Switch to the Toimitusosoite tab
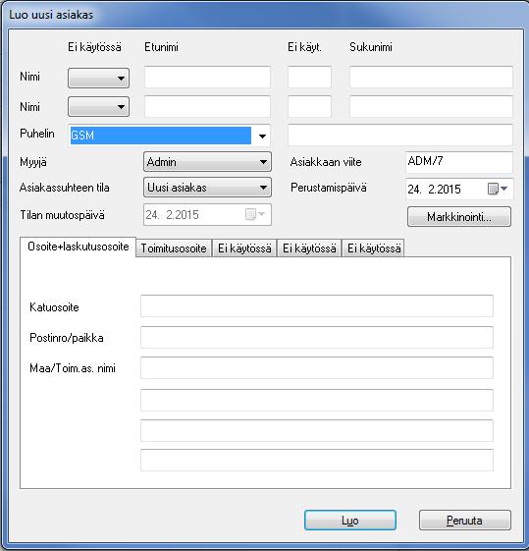This screenshot has height=551, width=529. [x=174, y=248]
